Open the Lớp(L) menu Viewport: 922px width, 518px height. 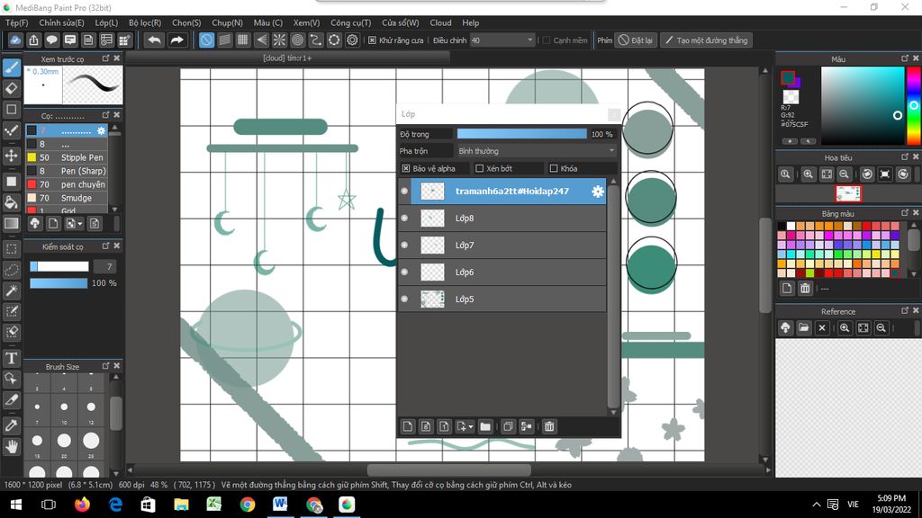[106, 22]
